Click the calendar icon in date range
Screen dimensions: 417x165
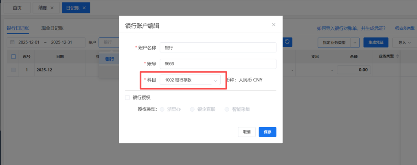tap(12, 42)
